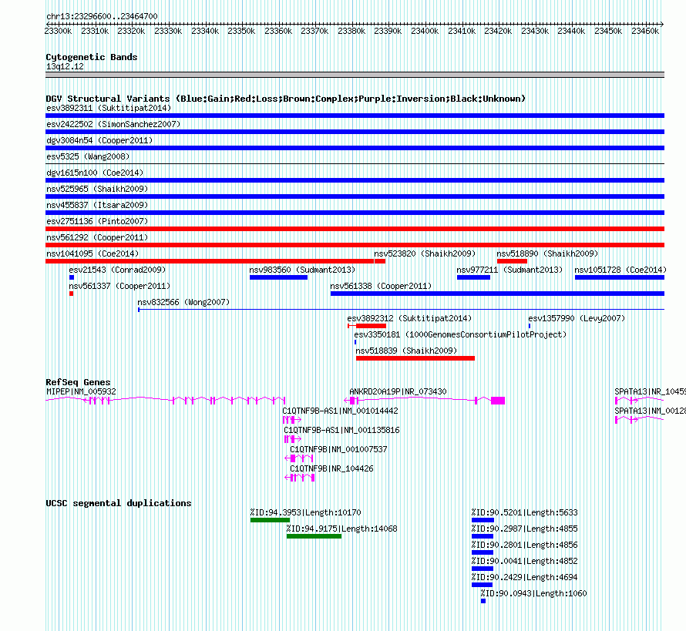The image size is (686, 631).
Task: Select the esv1357990 (Levy2007) variant label
Action: click(577, 318)
